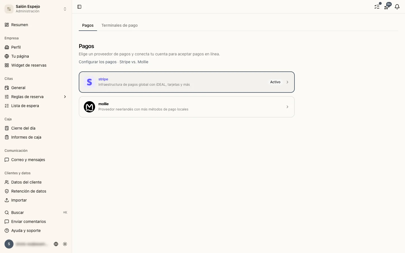Image resolution: width=405 pixels, height=253 pixels.
Task: Open the checklist tasks icon
Action: (377, 7)
